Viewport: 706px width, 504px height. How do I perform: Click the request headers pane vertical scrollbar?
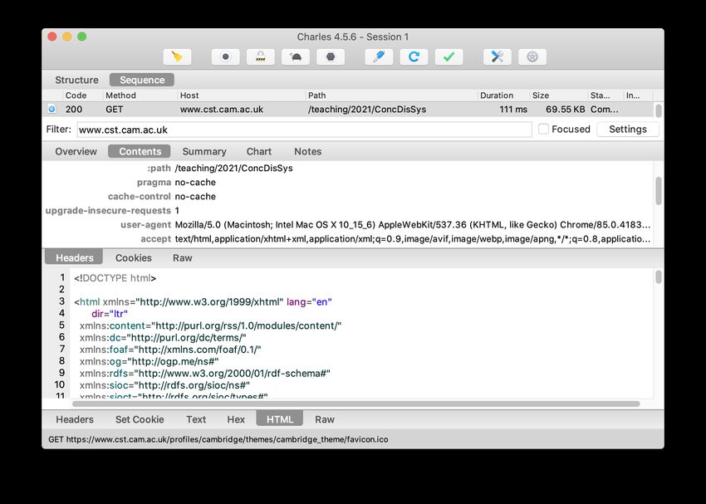click(x=659, y=191)
